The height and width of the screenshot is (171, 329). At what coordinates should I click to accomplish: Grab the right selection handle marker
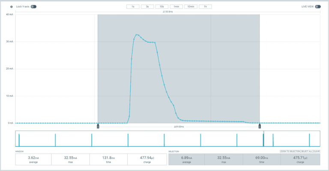coord(260,126)
